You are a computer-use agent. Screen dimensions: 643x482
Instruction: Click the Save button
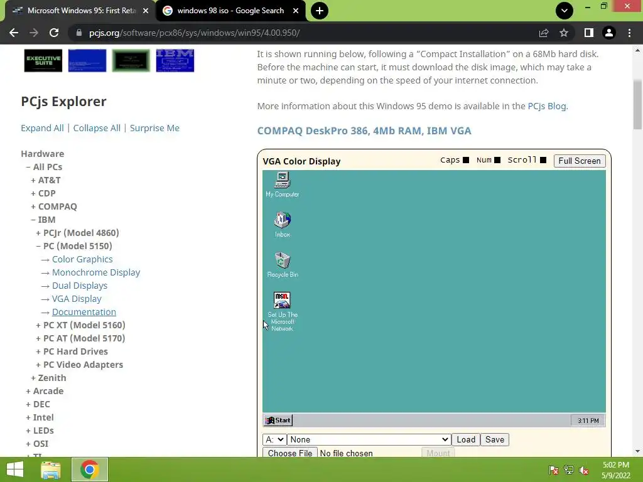click(495, 439)
